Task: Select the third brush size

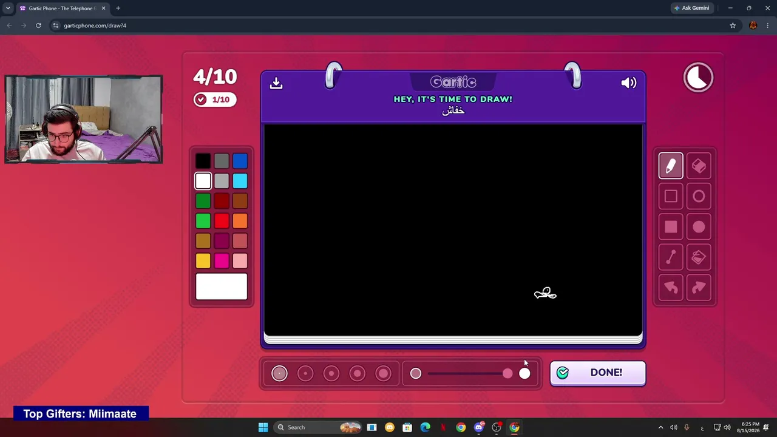Action: click(331, 373)
